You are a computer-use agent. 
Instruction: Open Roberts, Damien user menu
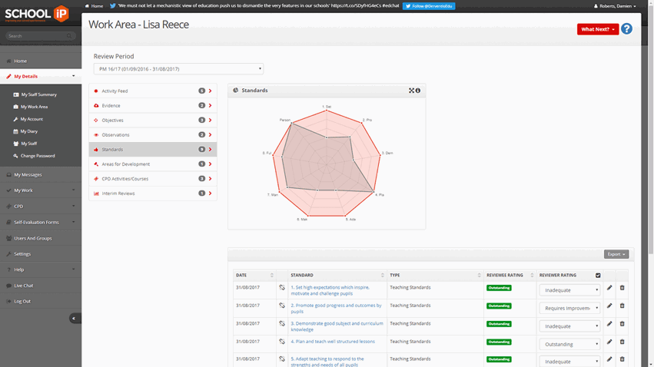point(615,6)
